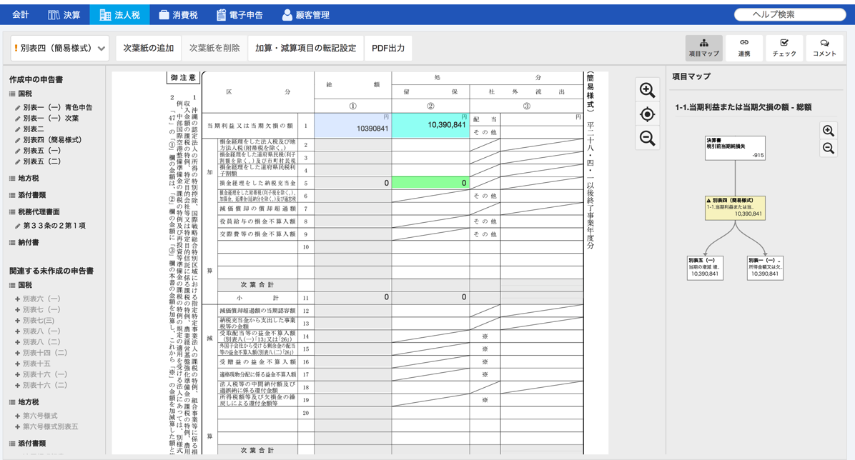
Task: Zoom out on the item map diagram
Action: point(828,149)
